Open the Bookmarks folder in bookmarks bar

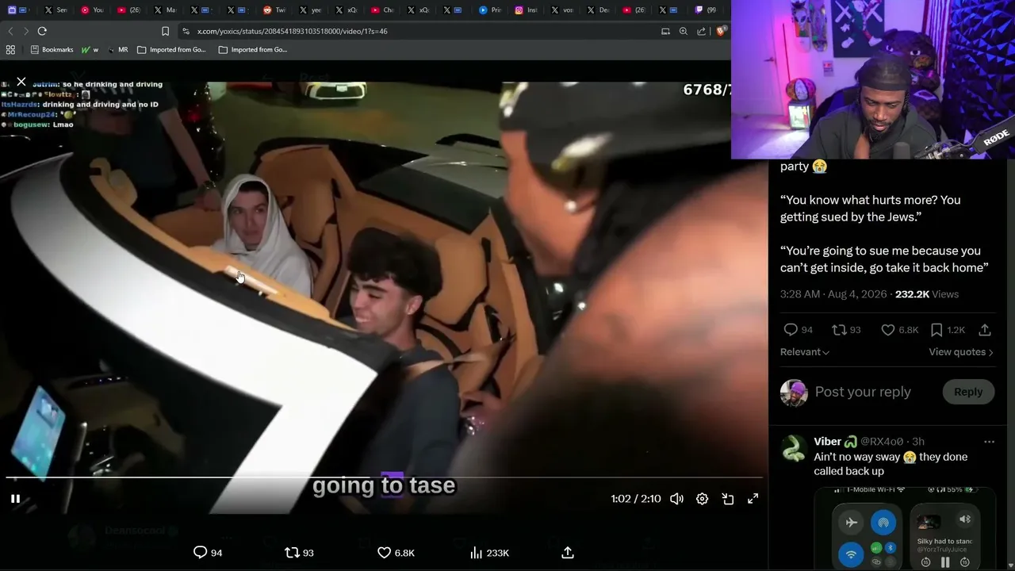coord(52,49)
